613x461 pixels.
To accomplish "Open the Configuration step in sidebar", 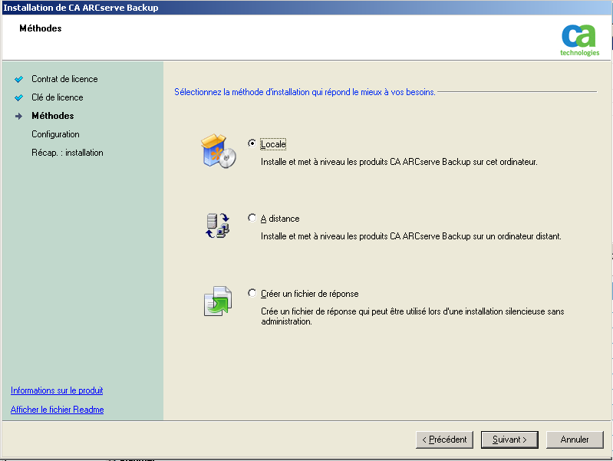I will [55, 134].
